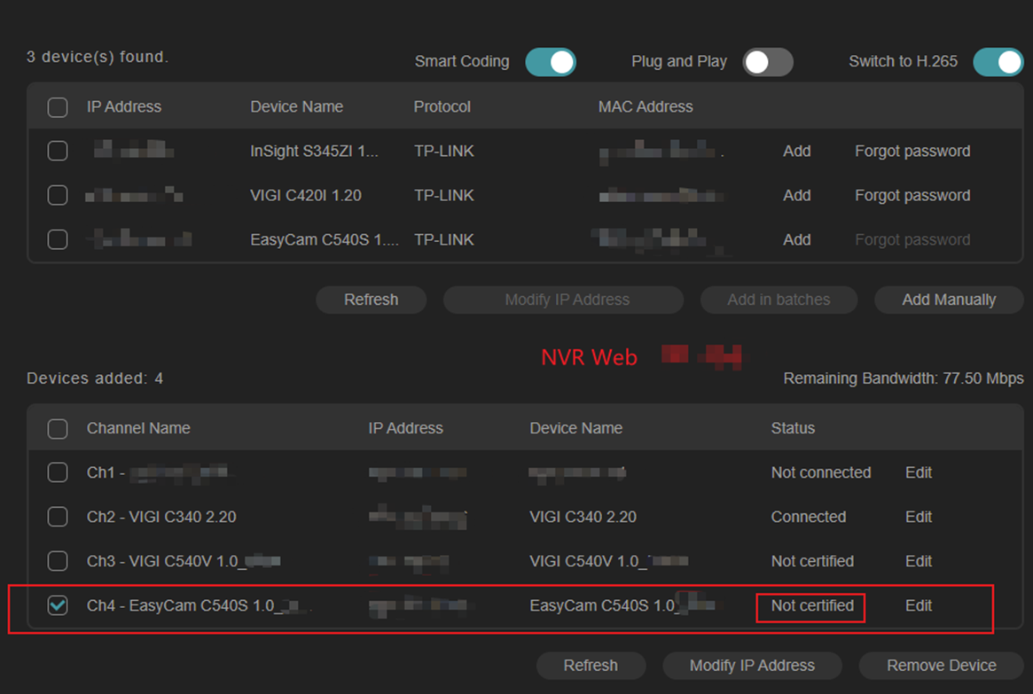Add the VIGI C420I camera
Viewport: 1033px width, 694px height.
796,196
